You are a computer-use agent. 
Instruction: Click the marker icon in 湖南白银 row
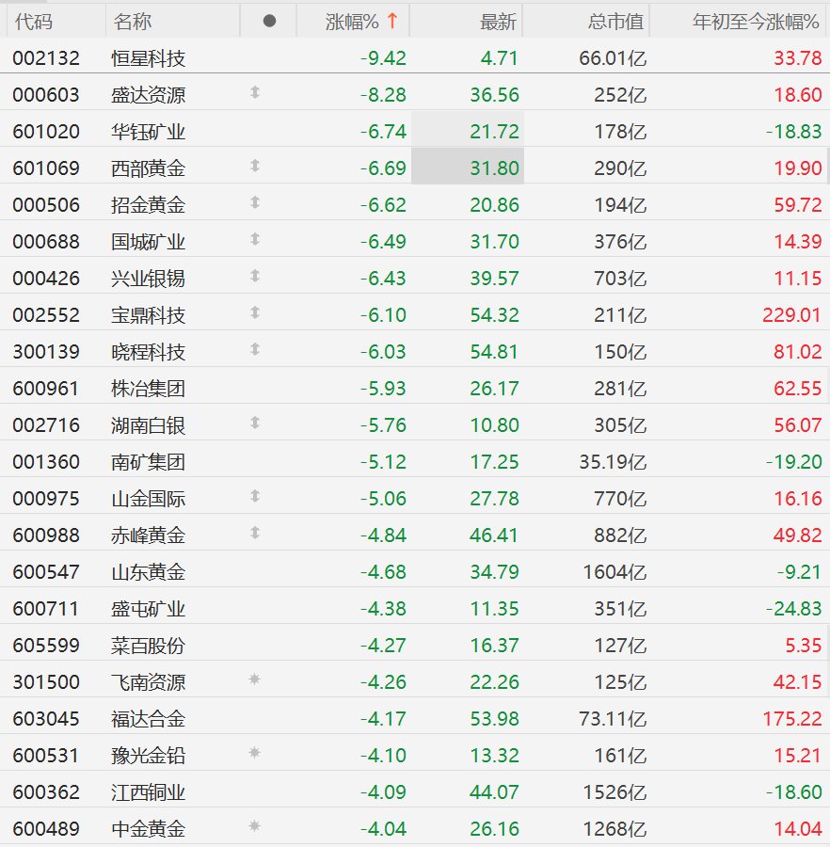pyautogui.click(x=255, y=423)
